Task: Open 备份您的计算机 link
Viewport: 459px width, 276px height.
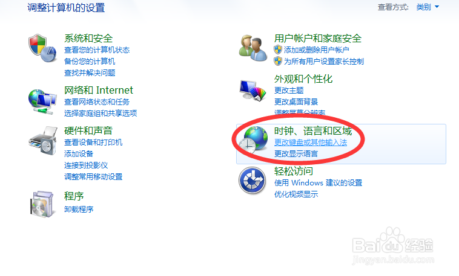Action: coord(90,62)
